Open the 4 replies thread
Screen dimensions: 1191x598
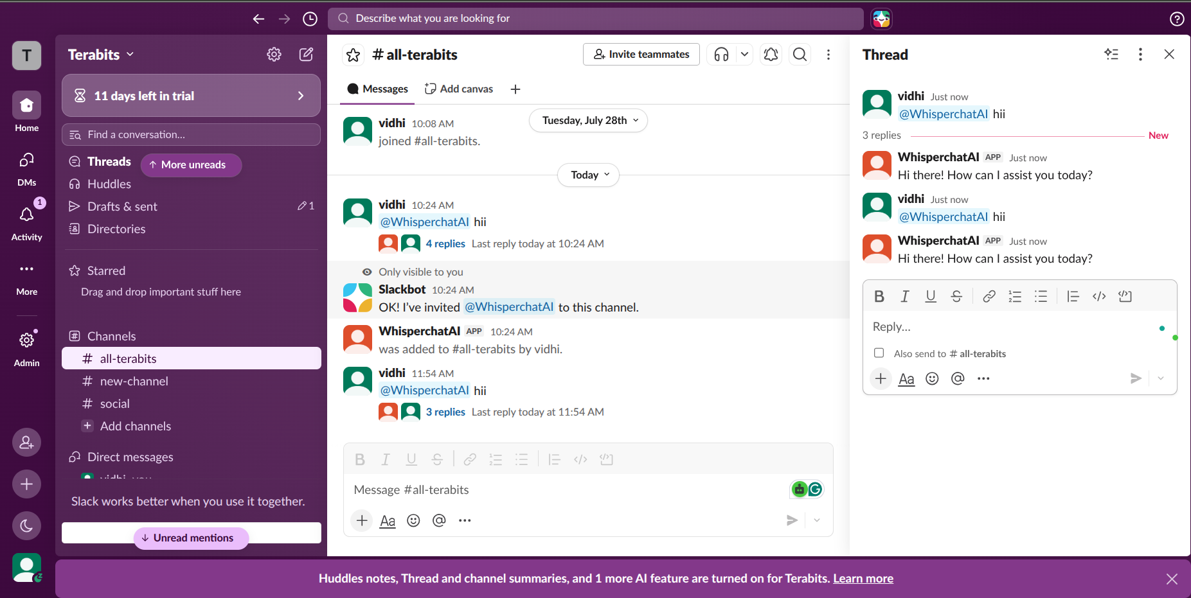[x=445, y=243]
